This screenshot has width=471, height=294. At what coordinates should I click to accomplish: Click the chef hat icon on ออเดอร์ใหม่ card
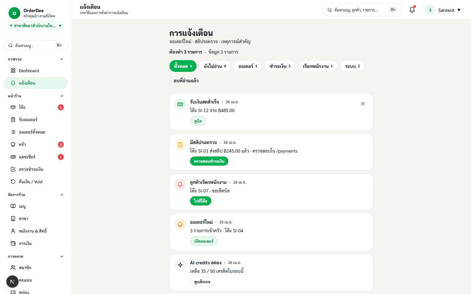pyautogui.click(x=180, y=224)
